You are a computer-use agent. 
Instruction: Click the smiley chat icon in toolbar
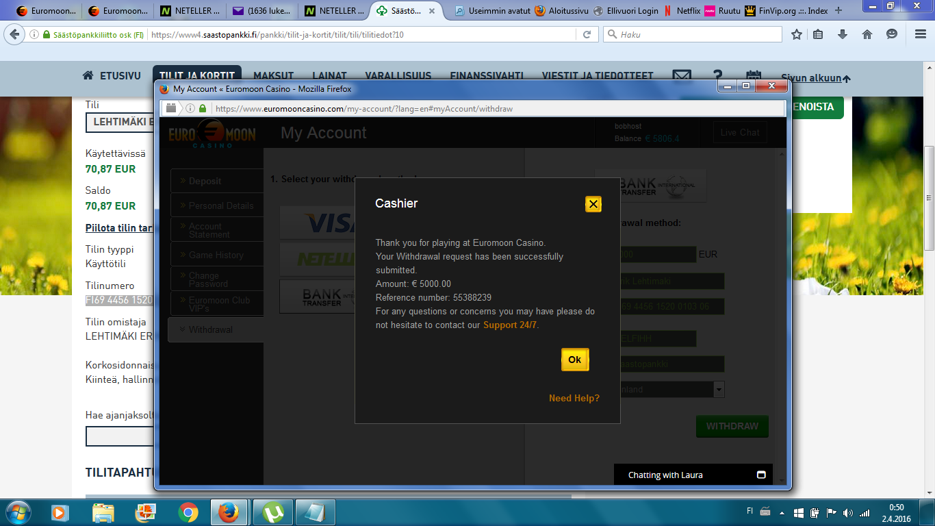click(x=892, y=34)
